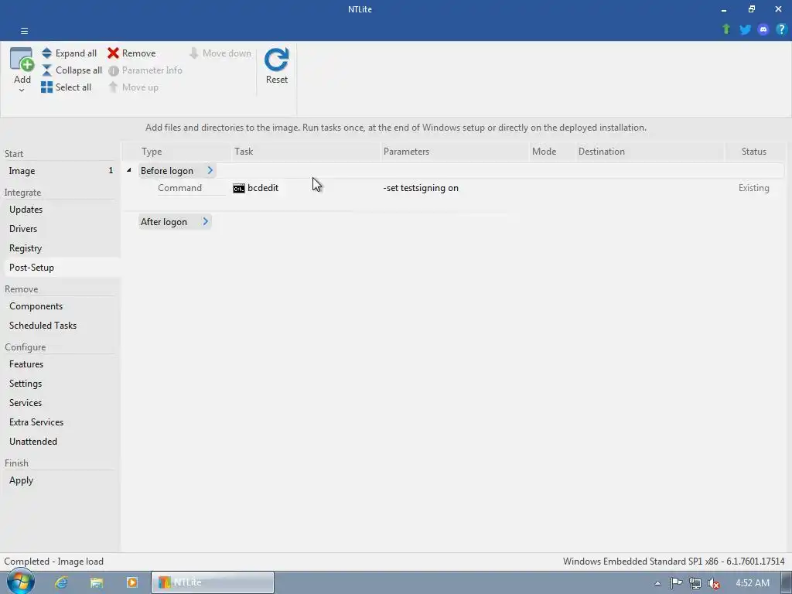Click the Move down button

pos(220,53)
